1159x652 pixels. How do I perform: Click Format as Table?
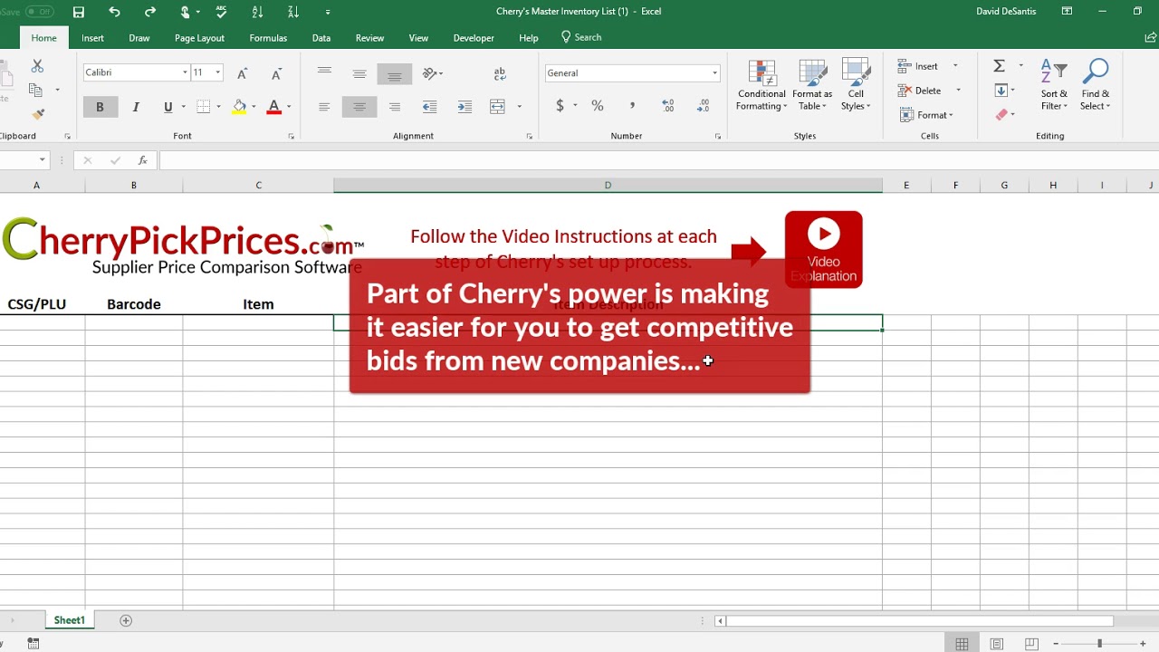tap(812, 86)
